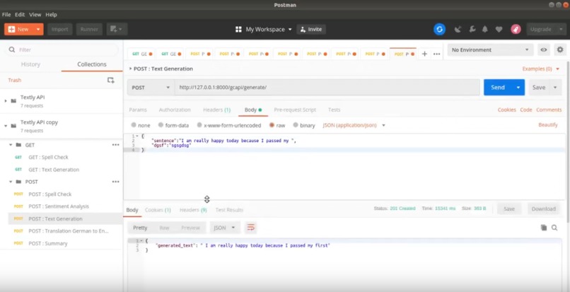570x292 pixels.
Task: Open the new window icon button
Action: point(117,30)
